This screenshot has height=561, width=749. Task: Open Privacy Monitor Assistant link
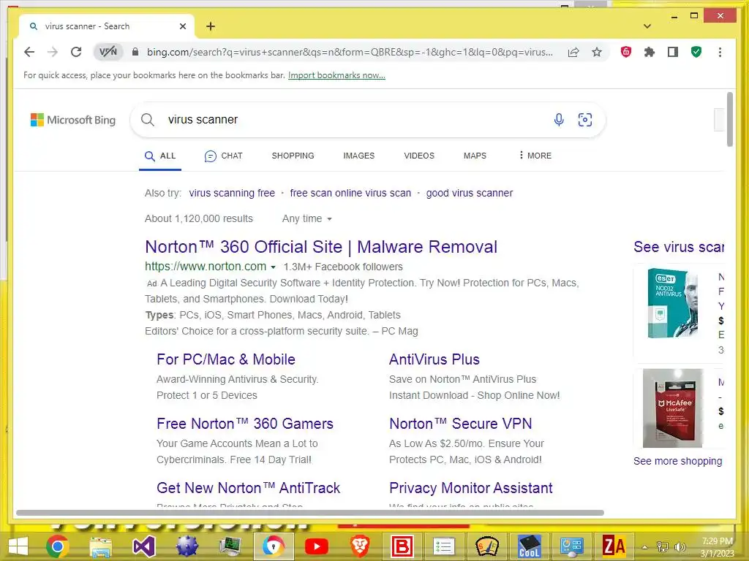[x=471, y=488]
